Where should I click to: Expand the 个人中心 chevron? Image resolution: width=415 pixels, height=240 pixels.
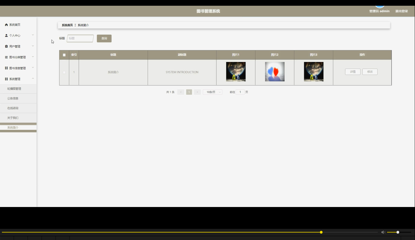pyautogui.click(x=33, y=35)
